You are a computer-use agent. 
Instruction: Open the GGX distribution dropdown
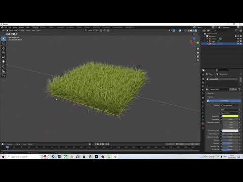tap(230, 110)
